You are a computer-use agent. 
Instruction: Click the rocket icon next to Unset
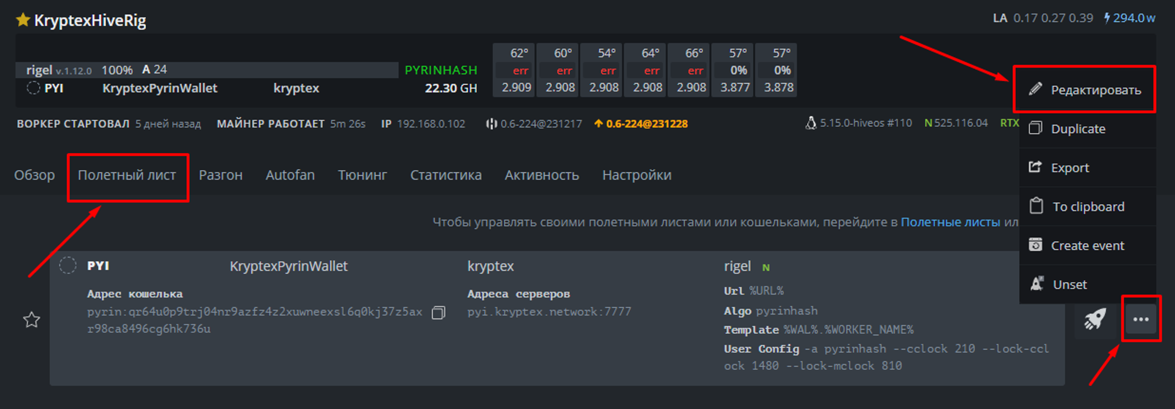[1037, 284]
